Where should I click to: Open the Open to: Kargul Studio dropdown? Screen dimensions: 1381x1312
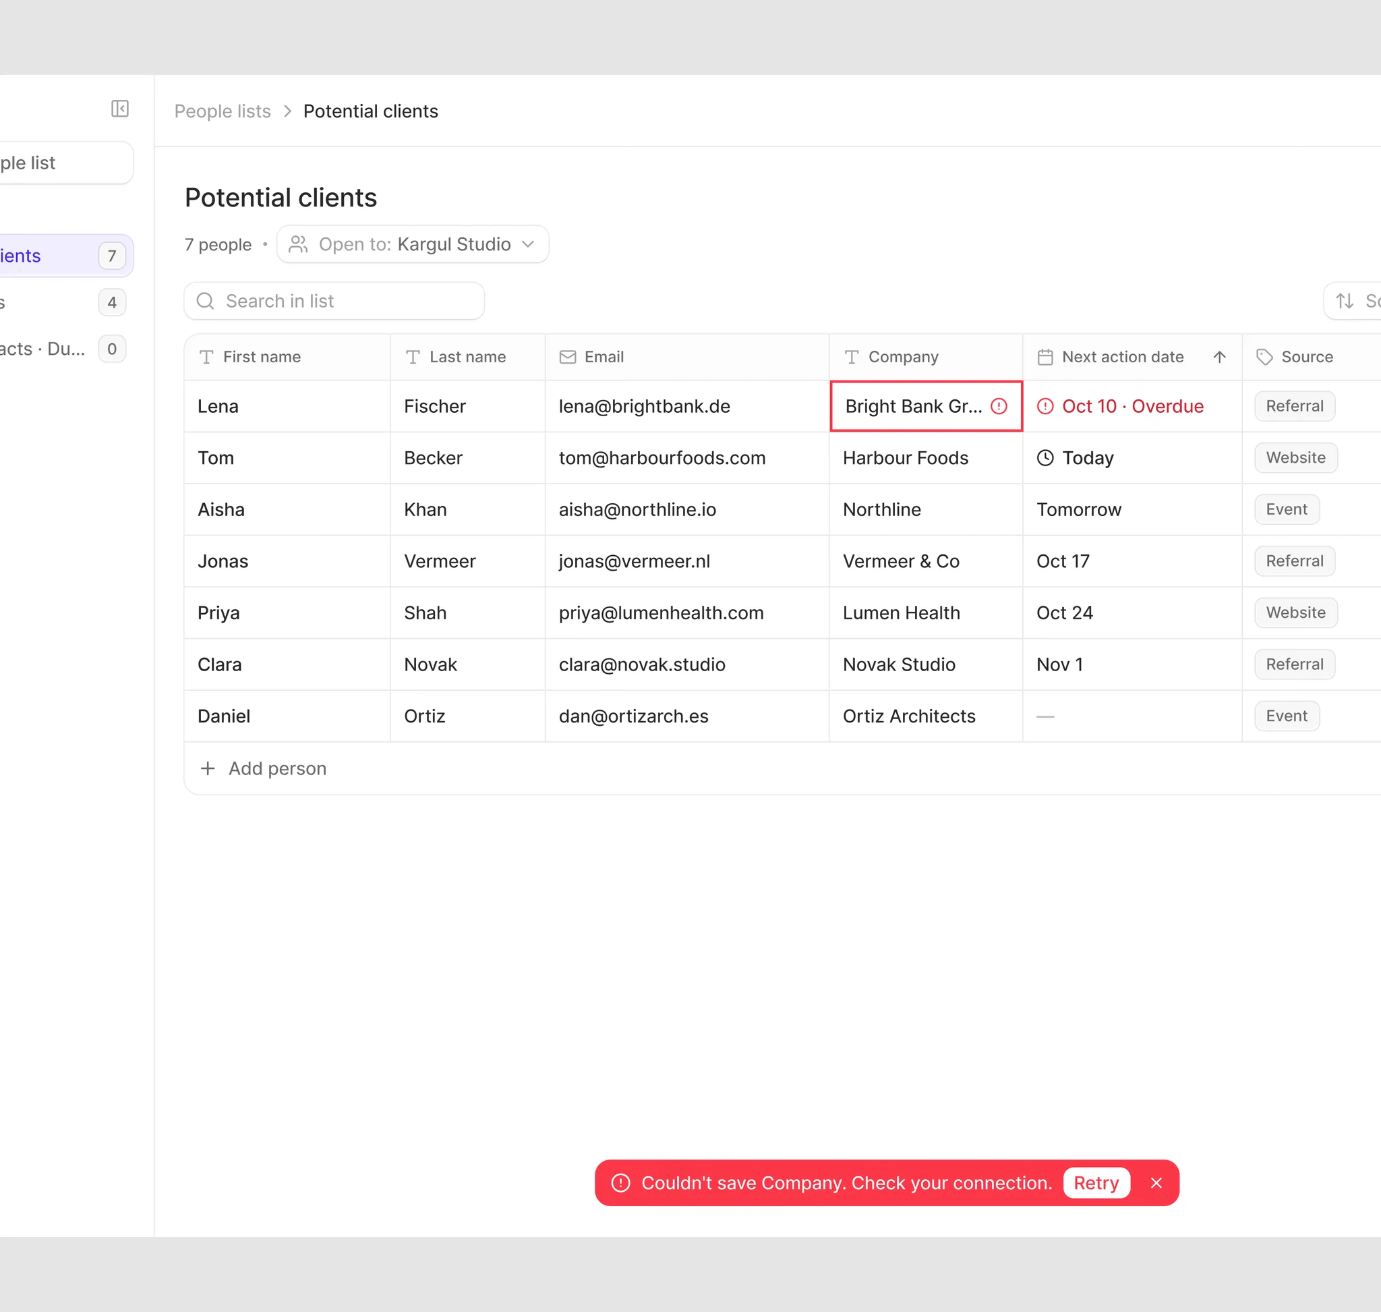click(413, 244)
